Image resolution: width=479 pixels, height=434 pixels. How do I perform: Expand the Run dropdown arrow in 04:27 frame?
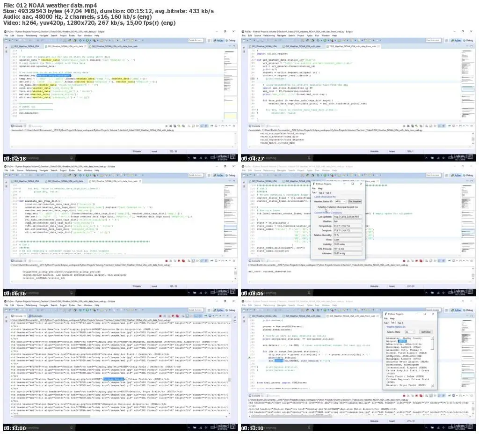point(327,40)
